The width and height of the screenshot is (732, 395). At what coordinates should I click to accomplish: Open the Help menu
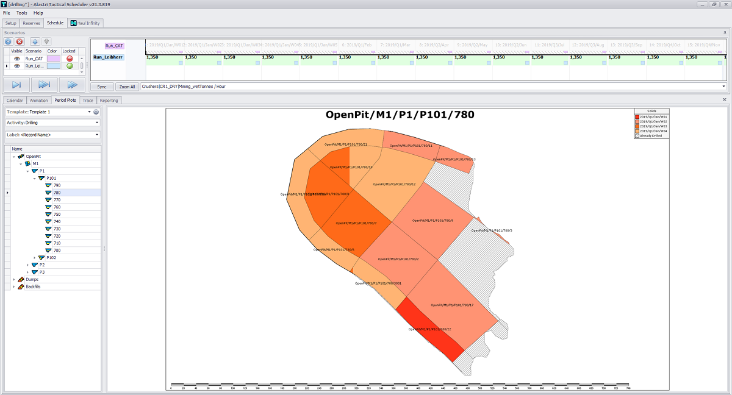(x=38, y=13)
